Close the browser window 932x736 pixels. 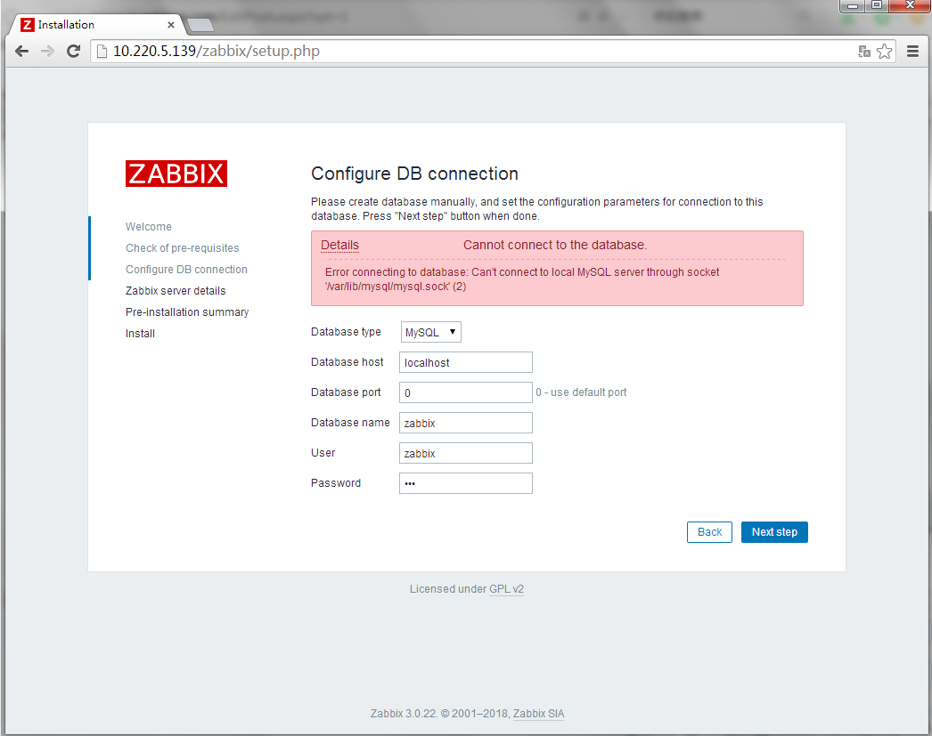click(x=910, y=5)
